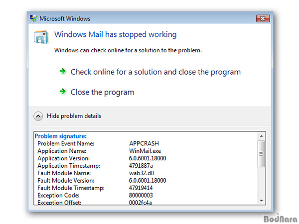Viewport: 299px width, 224px height.
Task: Collapse details with the Hide chevron button
Action: click(38, 116)
